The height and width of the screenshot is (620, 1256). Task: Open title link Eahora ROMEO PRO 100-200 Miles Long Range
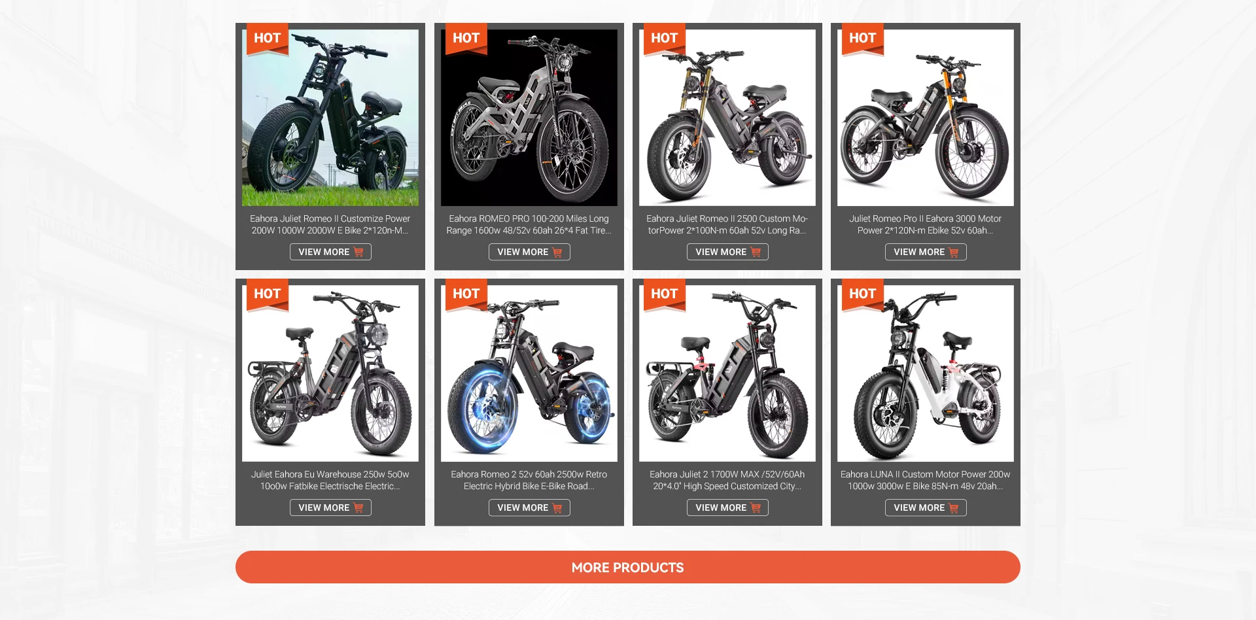tap(529, 224)
